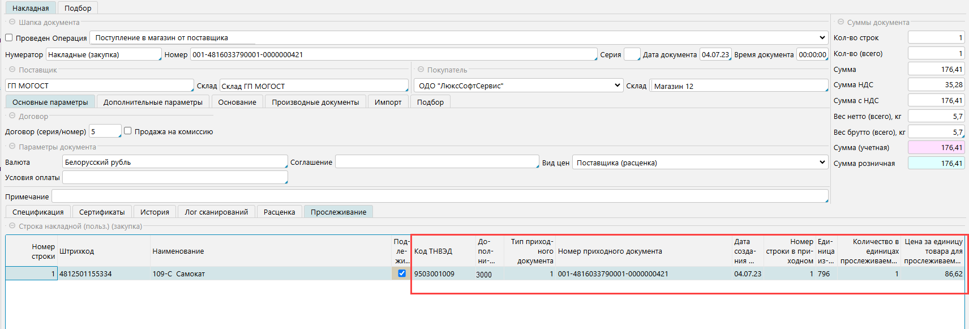Collapse the Суммы документа section icon
The height and width of the screenshot is (329, 969).
[x=841, y=22]
